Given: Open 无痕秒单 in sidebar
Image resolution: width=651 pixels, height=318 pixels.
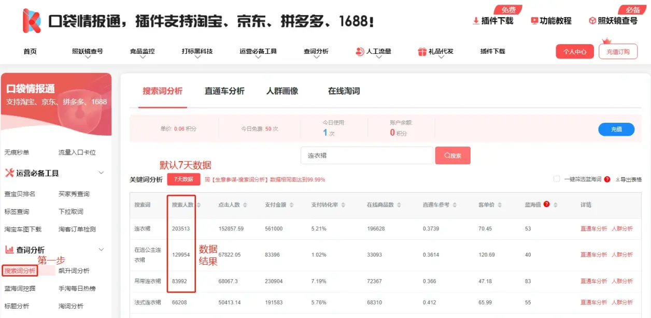Looking at the screenshot, I should click(17, 152).
